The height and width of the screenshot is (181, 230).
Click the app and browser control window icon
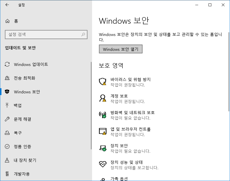pyautogui.click(x=103, y=131)
